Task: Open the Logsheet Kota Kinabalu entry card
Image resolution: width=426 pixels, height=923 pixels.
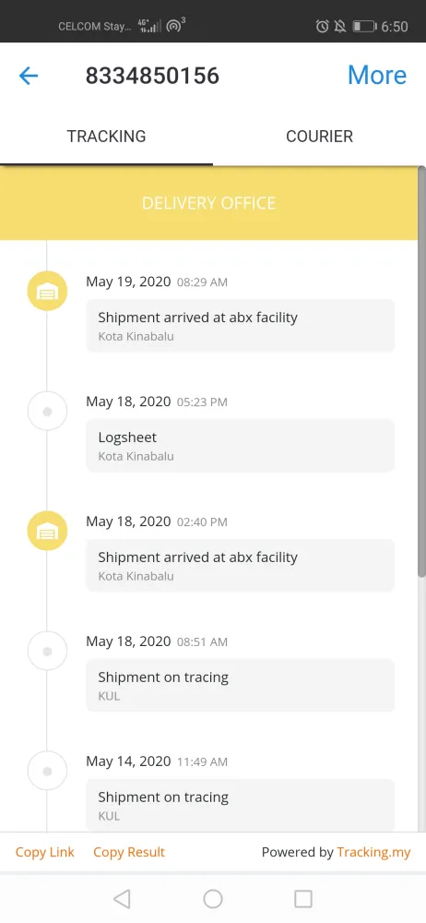Action: click(x=240, y=446)
